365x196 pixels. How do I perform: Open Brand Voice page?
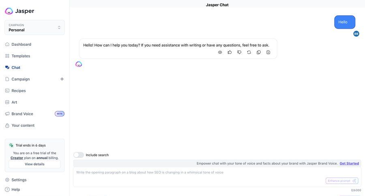tap(22, 114)
